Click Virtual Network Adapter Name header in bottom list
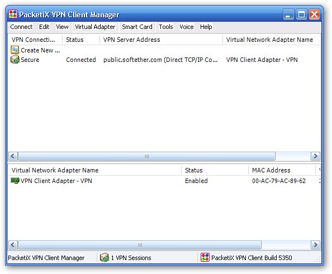Viewport: 332px width, 274px height. click(x=94, y=170)
